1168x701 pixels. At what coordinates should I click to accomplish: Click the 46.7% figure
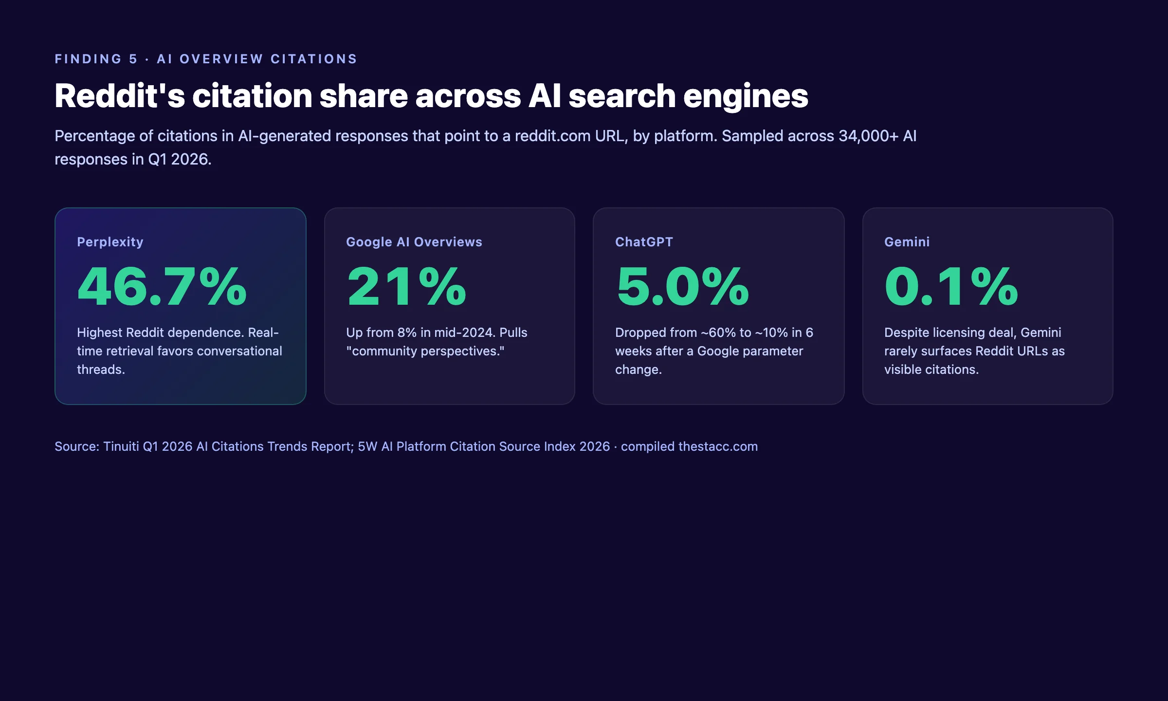coord(162,287)
